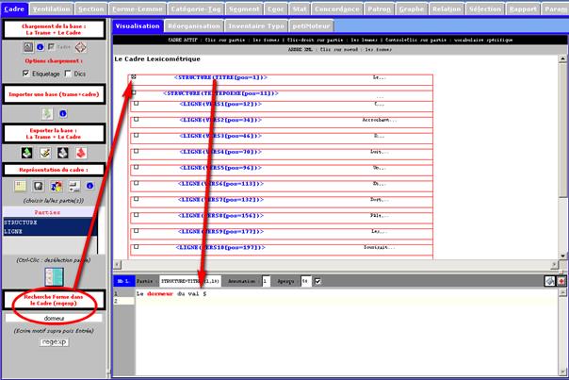Viewport: 569px width, 380px height.
Task: Click the Représentation du cadre button
Action: 54,170
